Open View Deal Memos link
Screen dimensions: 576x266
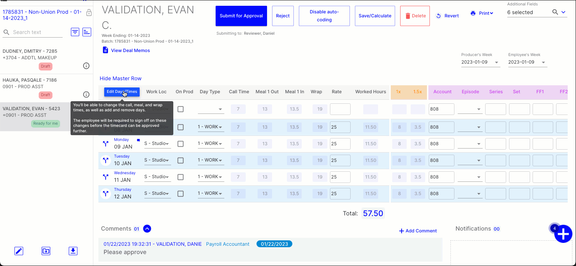pos(130,51)
